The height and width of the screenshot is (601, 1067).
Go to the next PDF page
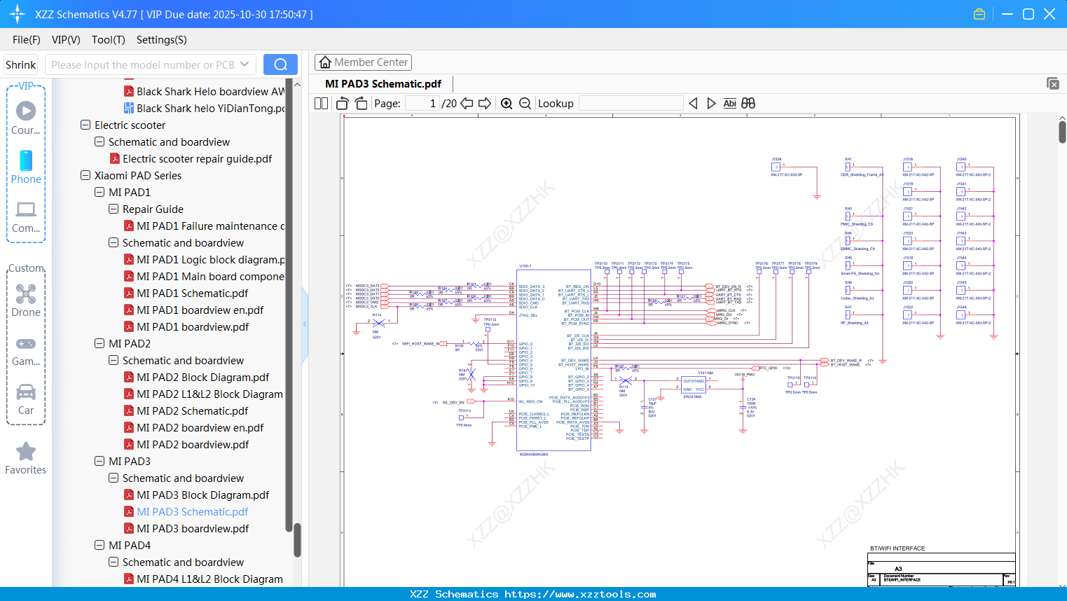[x=485, y=104]
